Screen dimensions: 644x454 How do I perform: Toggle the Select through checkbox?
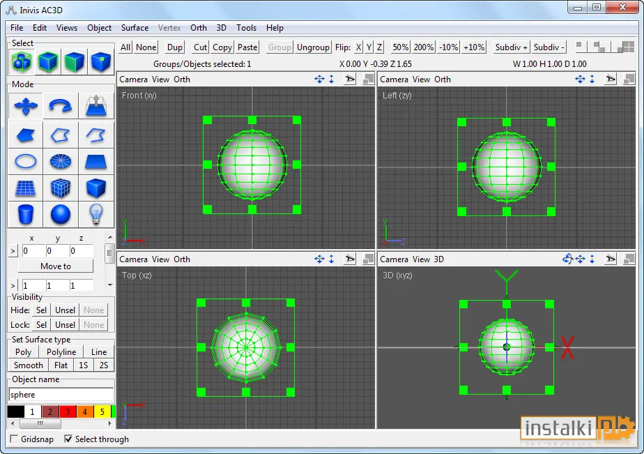point(68,439)
